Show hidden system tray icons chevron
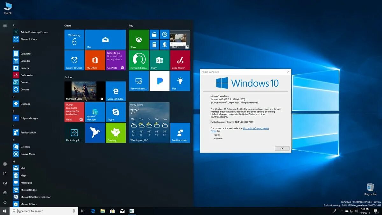The width and height of the screenshot is (382, 215). 342,211
